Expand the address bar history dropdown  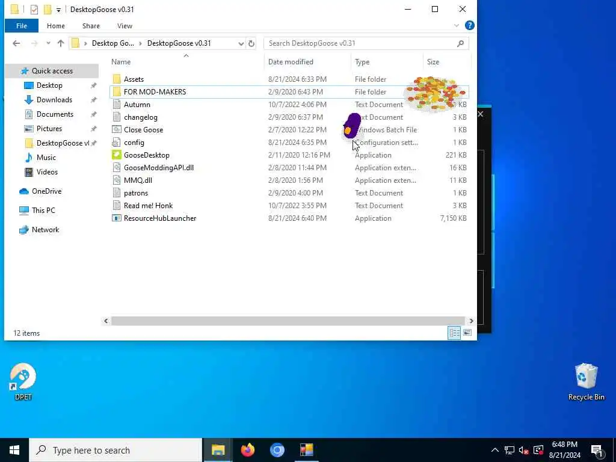coord(241,43)
